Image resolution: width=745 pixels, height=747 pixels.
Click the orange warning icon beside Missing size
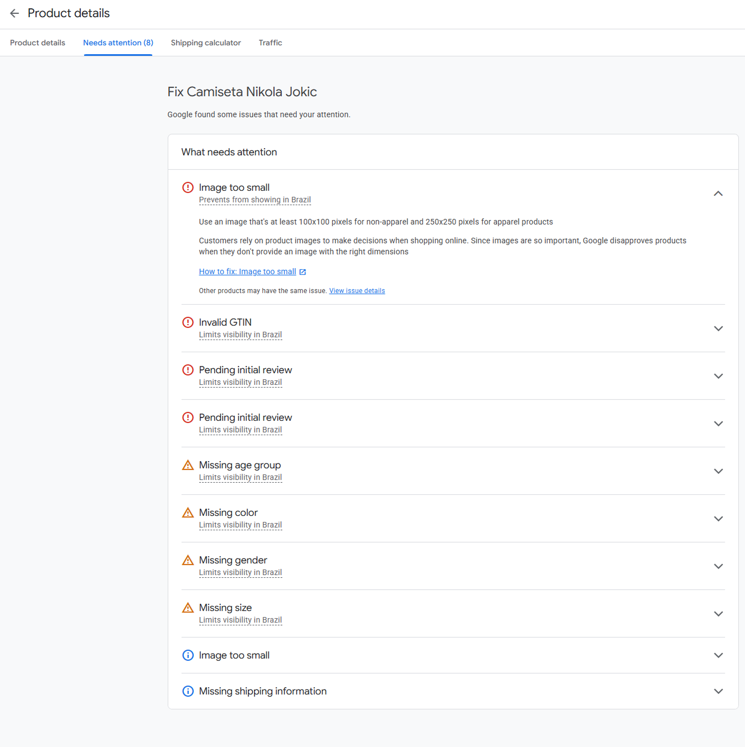(x=188, y=608)
